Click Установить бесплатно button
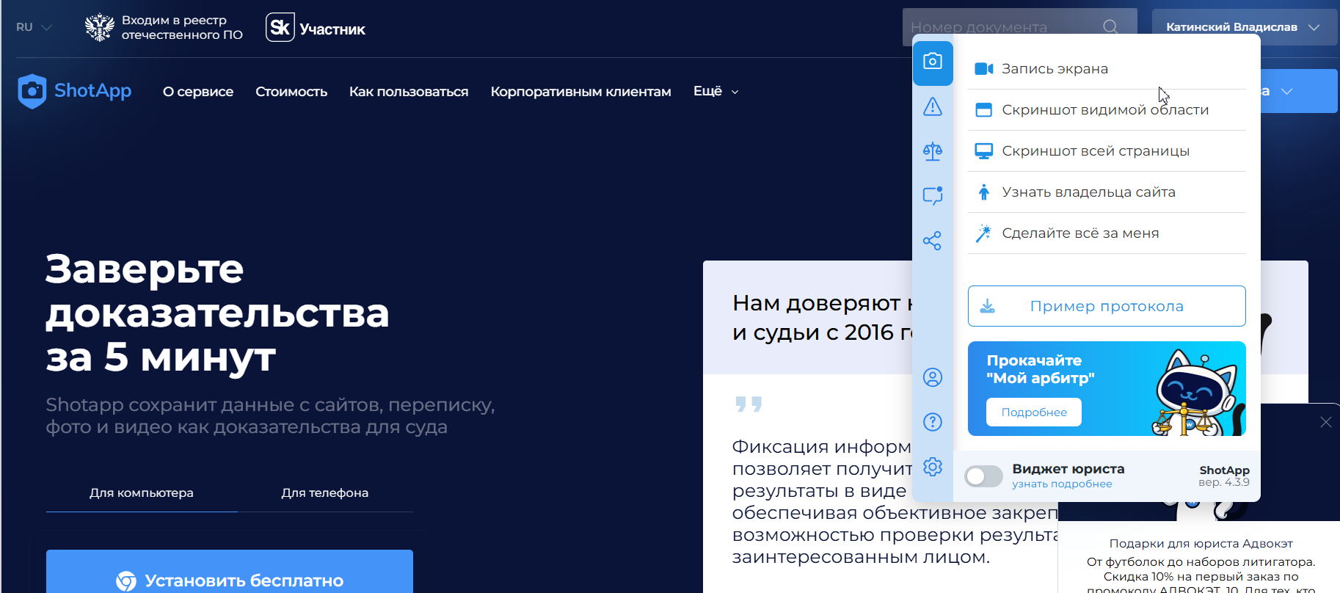Screen dimensions: 1340x593 click(230, 572)
